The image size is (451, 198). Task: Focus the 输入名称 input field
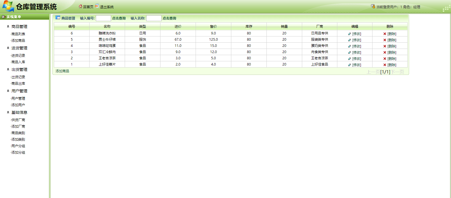154,18
